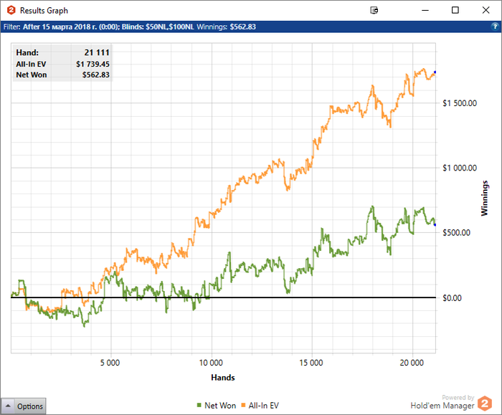Click the orange All-In EV legend swatch
The image size is (502, 415).
click(x=243, y=406)
